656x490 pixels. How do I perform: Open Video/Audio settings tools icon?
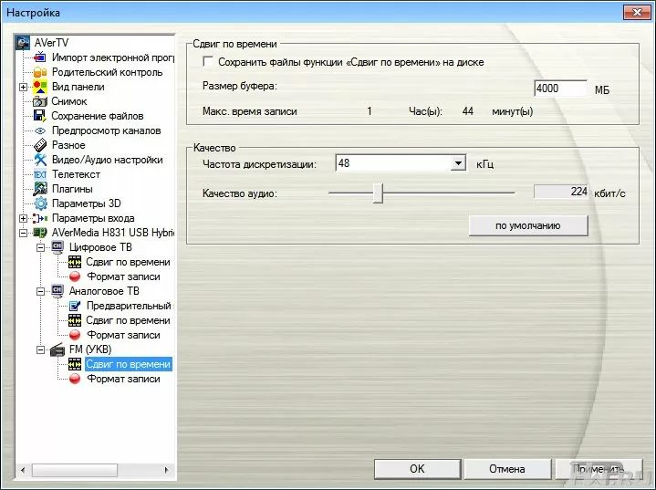(40, 160)
